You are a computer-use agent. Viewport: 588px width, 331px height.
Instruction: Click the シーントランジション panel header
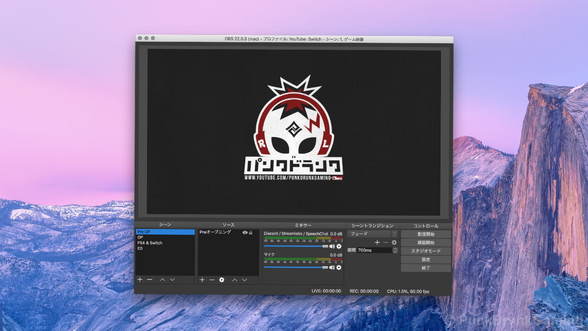(373, 226)
